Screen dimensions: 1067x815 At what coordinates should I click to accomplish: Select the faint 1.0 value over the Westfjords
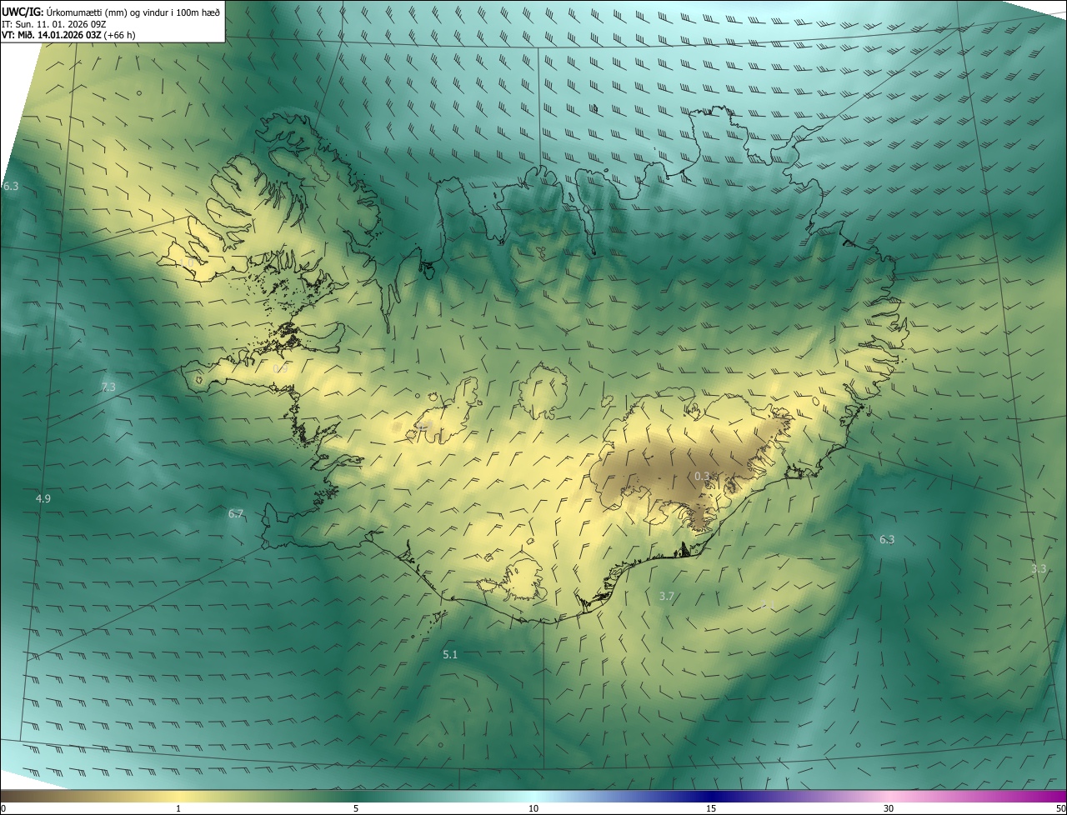pos(187,263)
